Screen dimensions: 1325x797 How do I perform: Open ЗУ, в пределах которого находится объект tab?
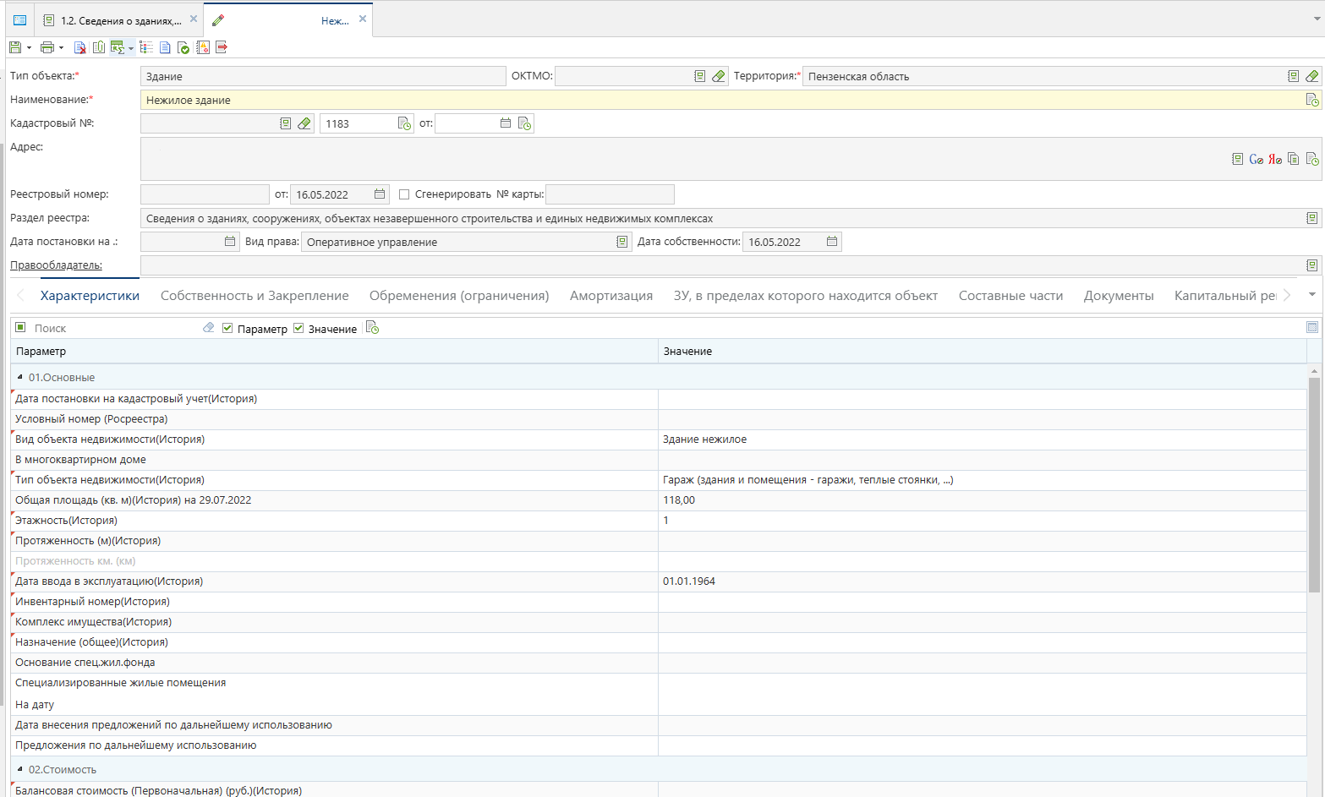click(806, 296)
